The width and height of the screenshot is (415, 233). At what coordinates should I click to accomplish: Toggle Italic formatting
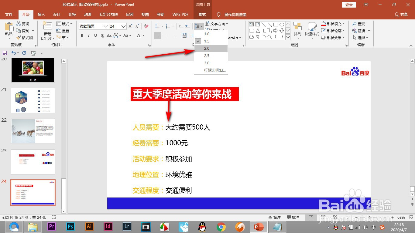(x=89, y=35)
